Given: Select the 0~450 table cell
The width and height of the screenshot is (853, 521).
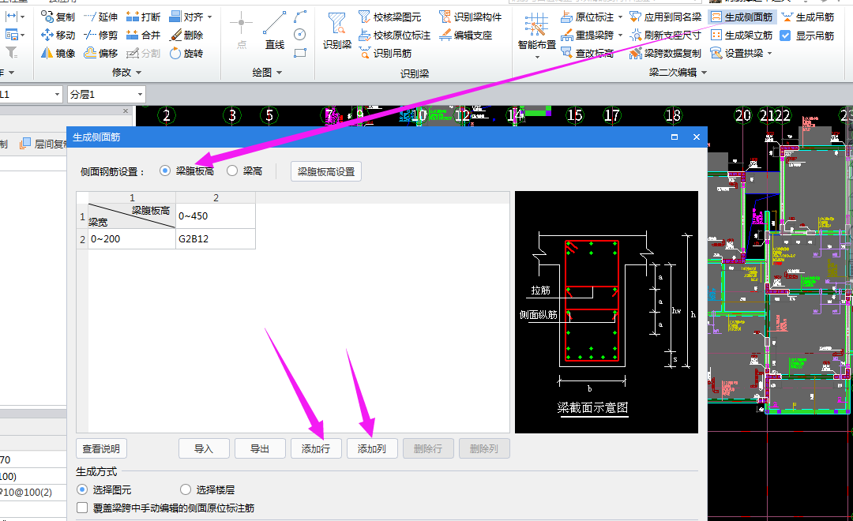Looking at the screenshot, I should click(216, 216).
